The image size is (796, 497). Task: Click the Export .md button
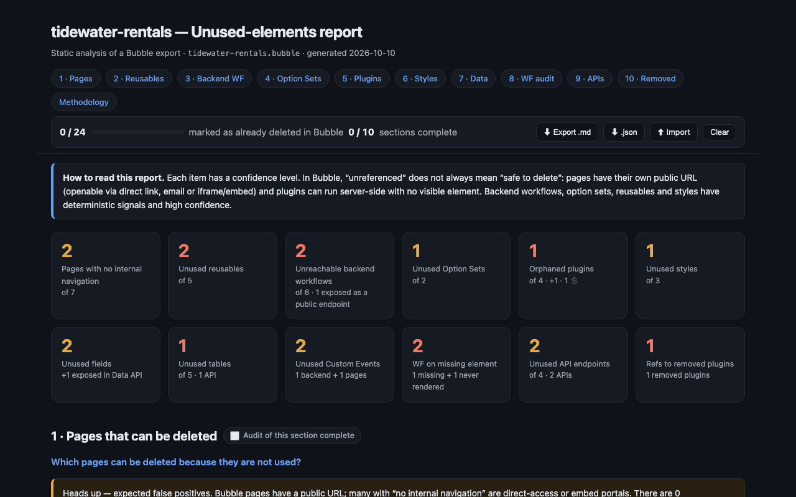(x=567, y=132)
